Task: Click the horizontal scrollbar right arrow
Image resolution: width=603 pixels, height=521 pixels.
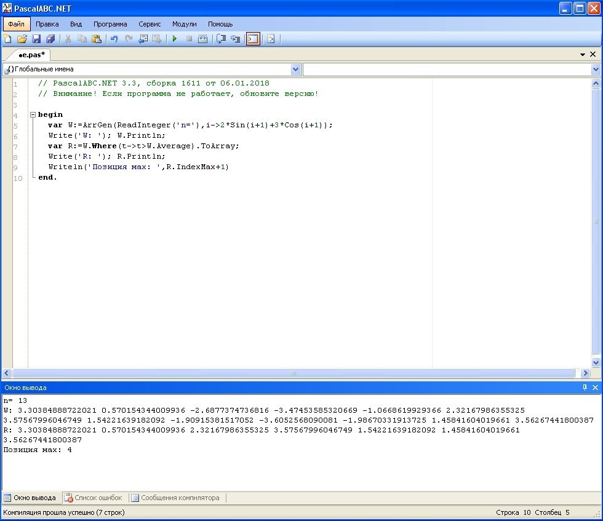Action: coord(585,373)
